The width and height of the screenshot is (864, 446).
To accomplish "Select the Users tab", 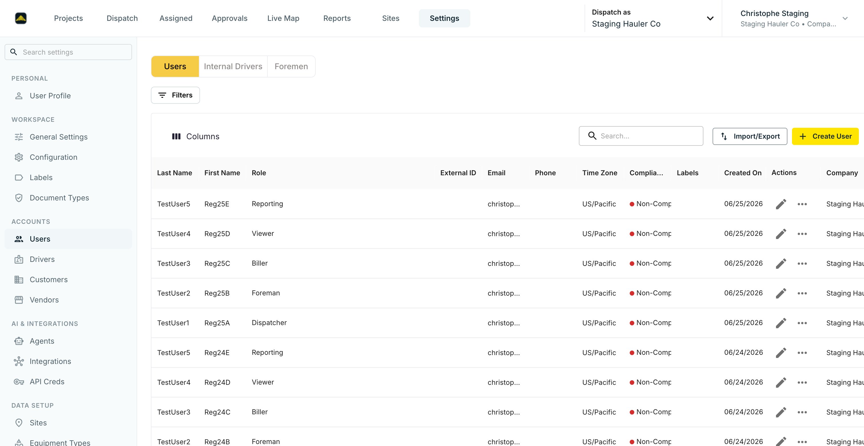I will point(175,66).
